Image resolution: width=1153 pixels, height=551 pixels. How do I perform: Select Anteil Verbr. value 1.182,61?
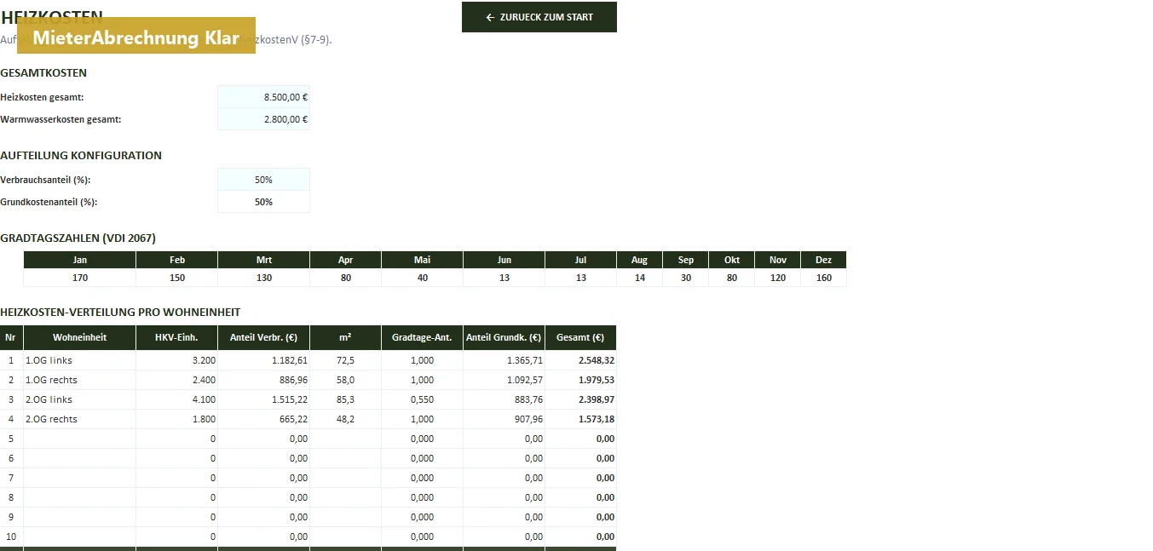click(x=264, y=360)
